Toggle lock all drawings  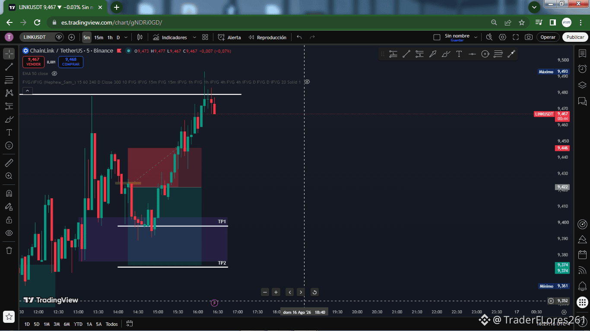(9, 220)
